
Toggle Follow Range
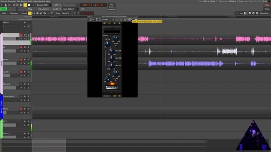point(71,5)
